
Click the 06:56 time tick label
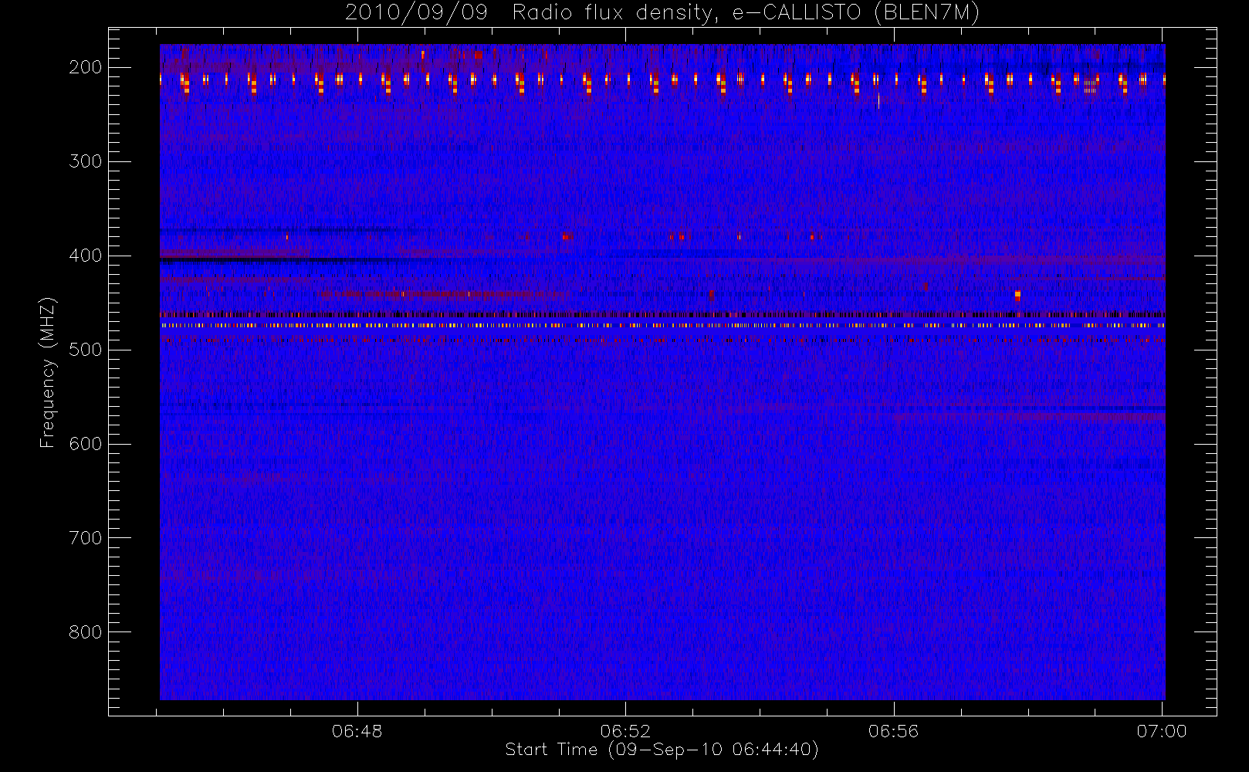click(893, 731)
